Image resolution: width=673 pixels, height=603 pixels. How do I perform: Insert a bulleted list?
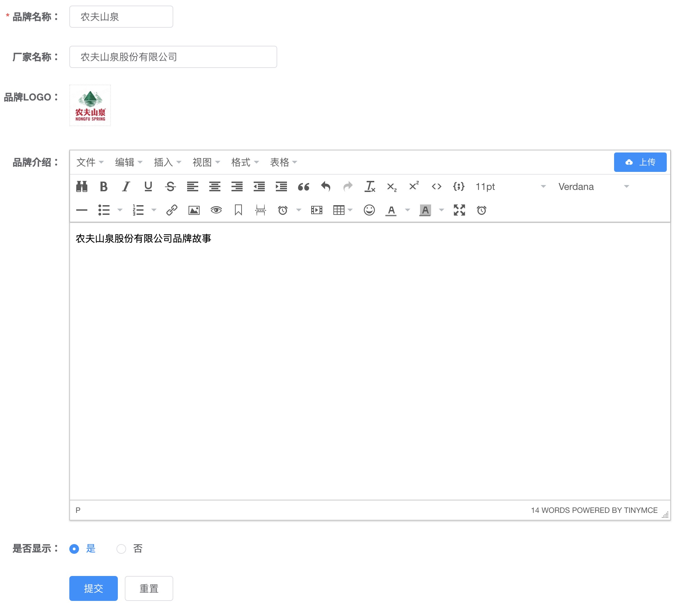click(104, 210)
